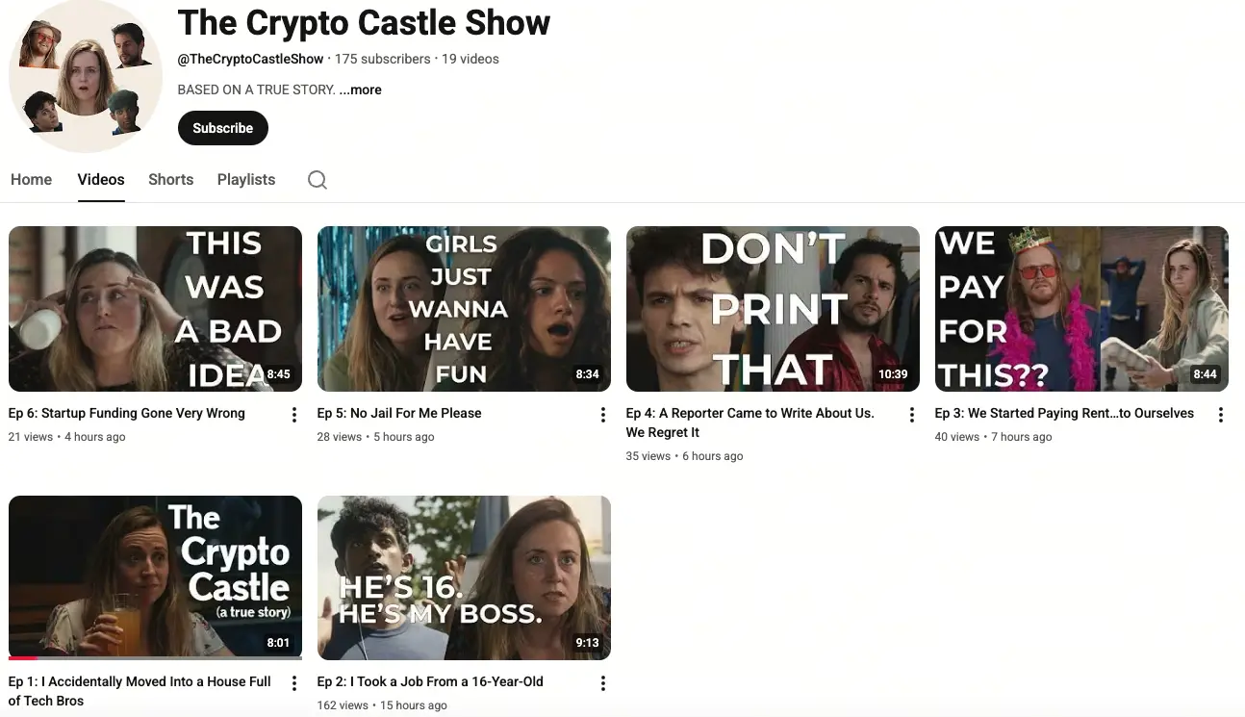Open the three-dot menu for Ep 3
The image size is (1245, 717).
tap(1220, 414)
